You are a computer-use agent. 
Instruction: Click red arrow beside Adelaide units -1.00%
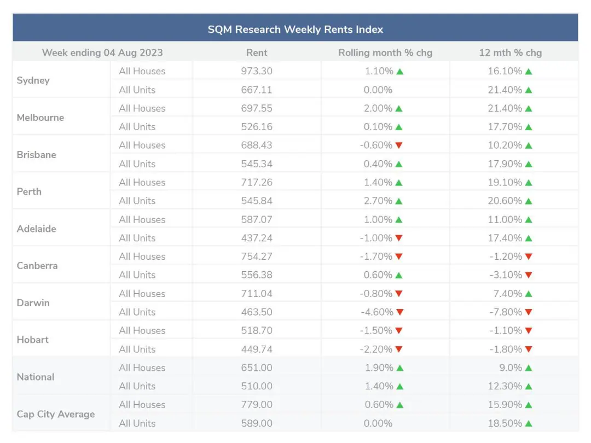coord(399,238)
